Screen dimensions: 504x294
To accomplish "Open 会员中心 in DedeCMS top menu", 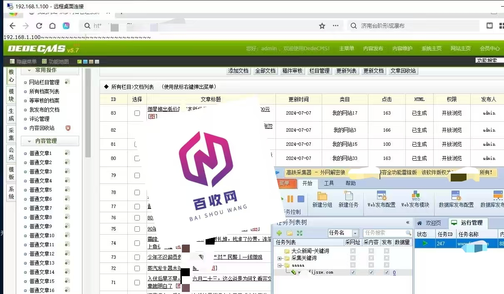I will pyautogui.click(x=490, y=49).
